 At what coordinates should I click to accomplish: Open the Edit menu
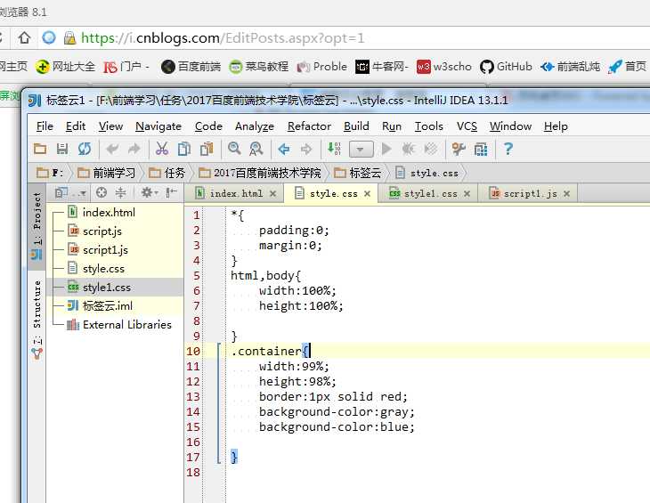click(x=76, y=126)
